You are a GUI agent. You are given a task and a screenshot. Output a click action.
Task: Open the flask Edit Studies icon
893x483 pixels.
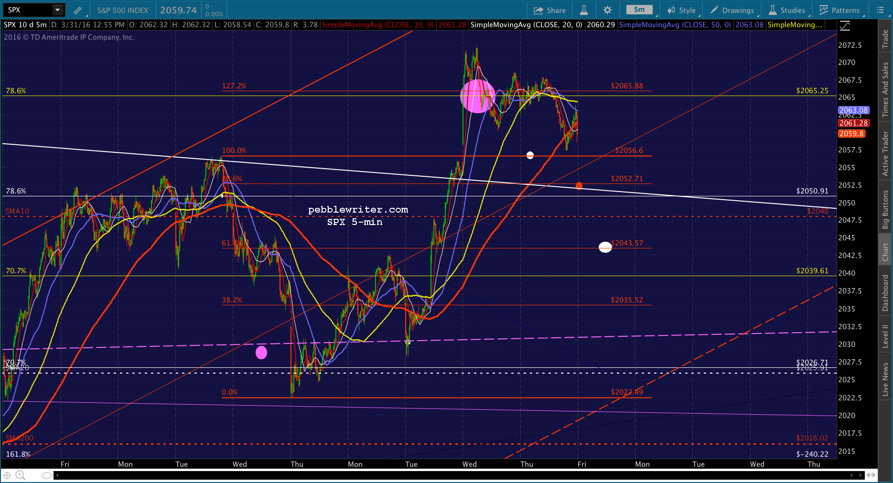point(584,10)
